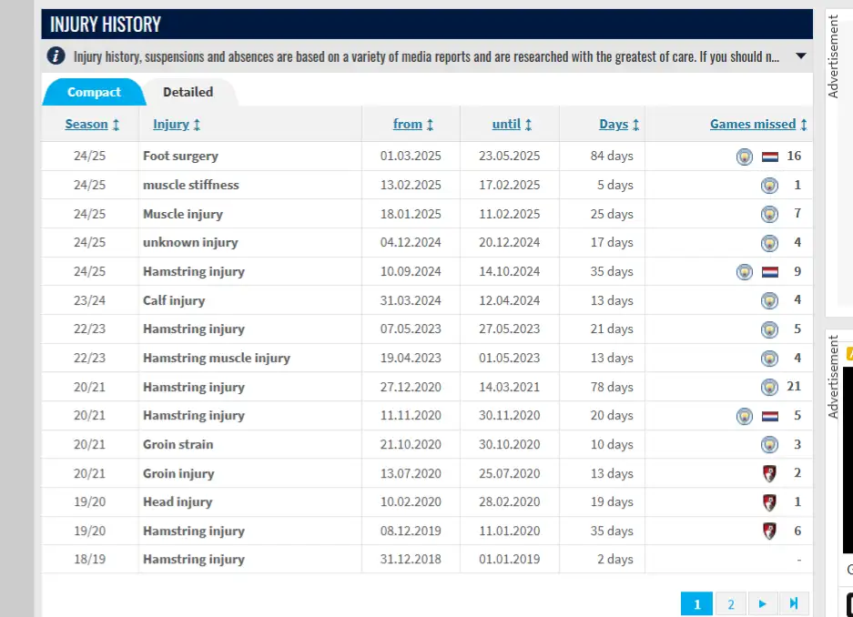Click Netherlands flag in Foot surgery row

pyautogui.click(x=770, y=157)
